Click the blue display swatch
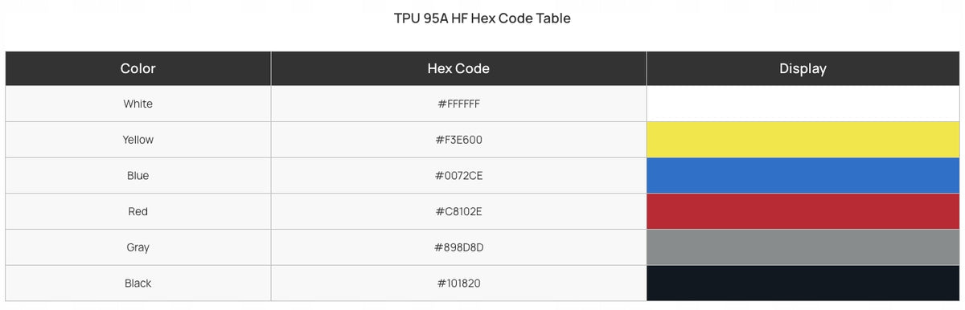 pos(803,176)
